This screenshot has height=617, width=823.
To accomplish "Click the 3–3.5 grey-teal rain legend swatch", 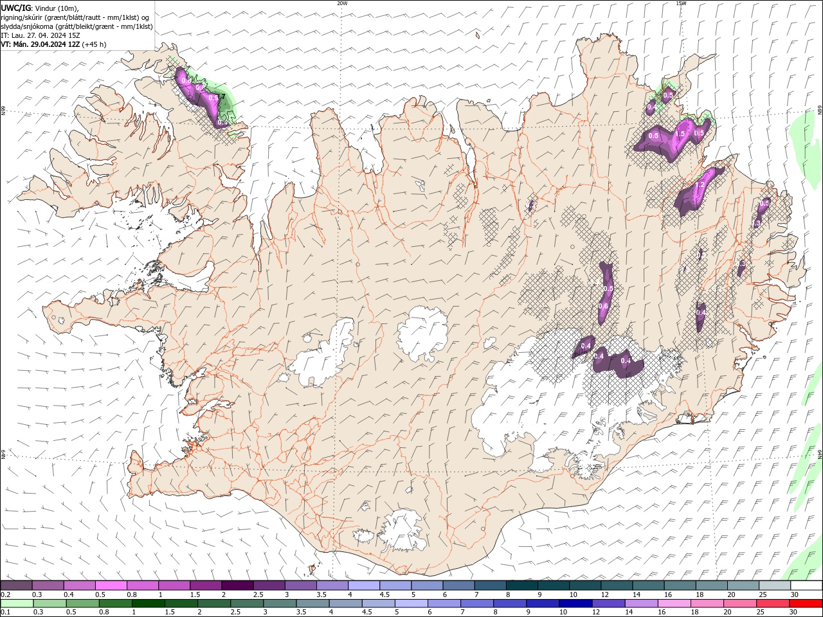I will click(x=280, y=604).
